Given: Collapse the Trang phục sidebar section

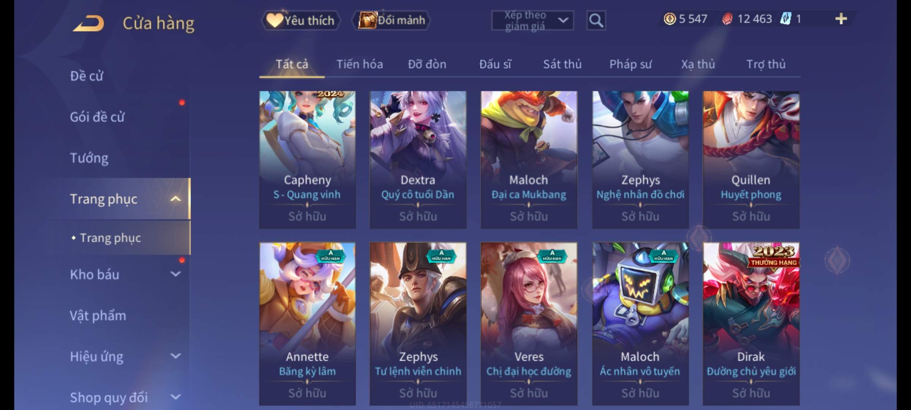Looking at the screenshot, I should (x=175, y=199).
